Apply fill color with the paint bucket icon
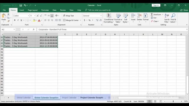Image resolution: width=189 pixels, height=106 pixels. (34, 20)
